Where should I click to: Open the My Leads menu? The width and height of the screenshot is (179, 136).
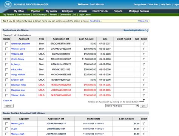click(51, 11)
